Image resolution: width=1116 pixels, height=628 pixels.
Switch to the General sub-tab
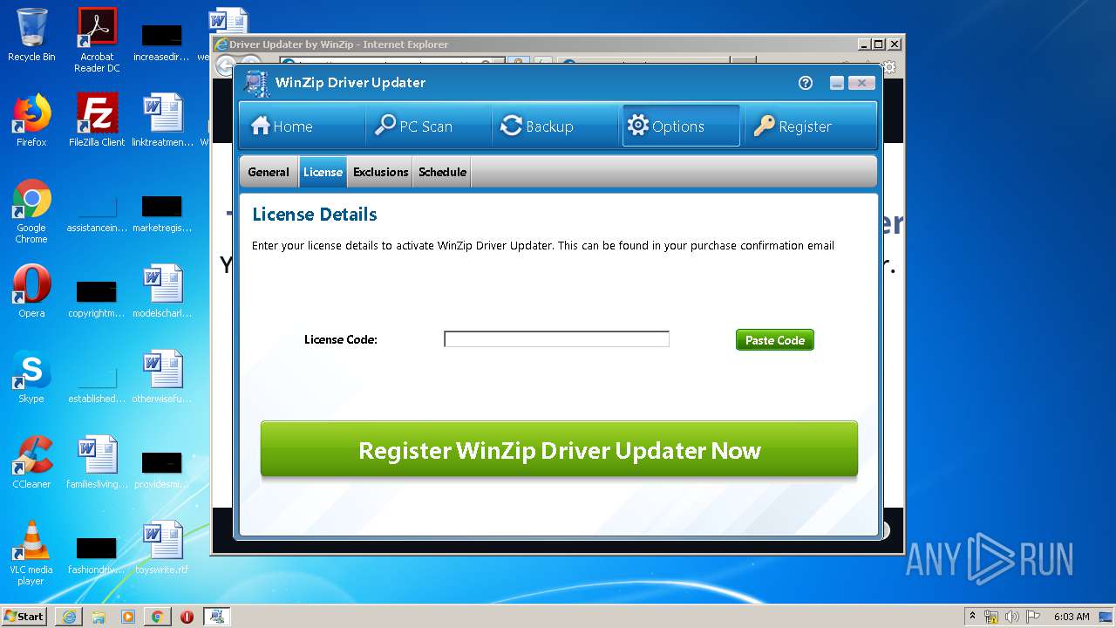[269, 172]
